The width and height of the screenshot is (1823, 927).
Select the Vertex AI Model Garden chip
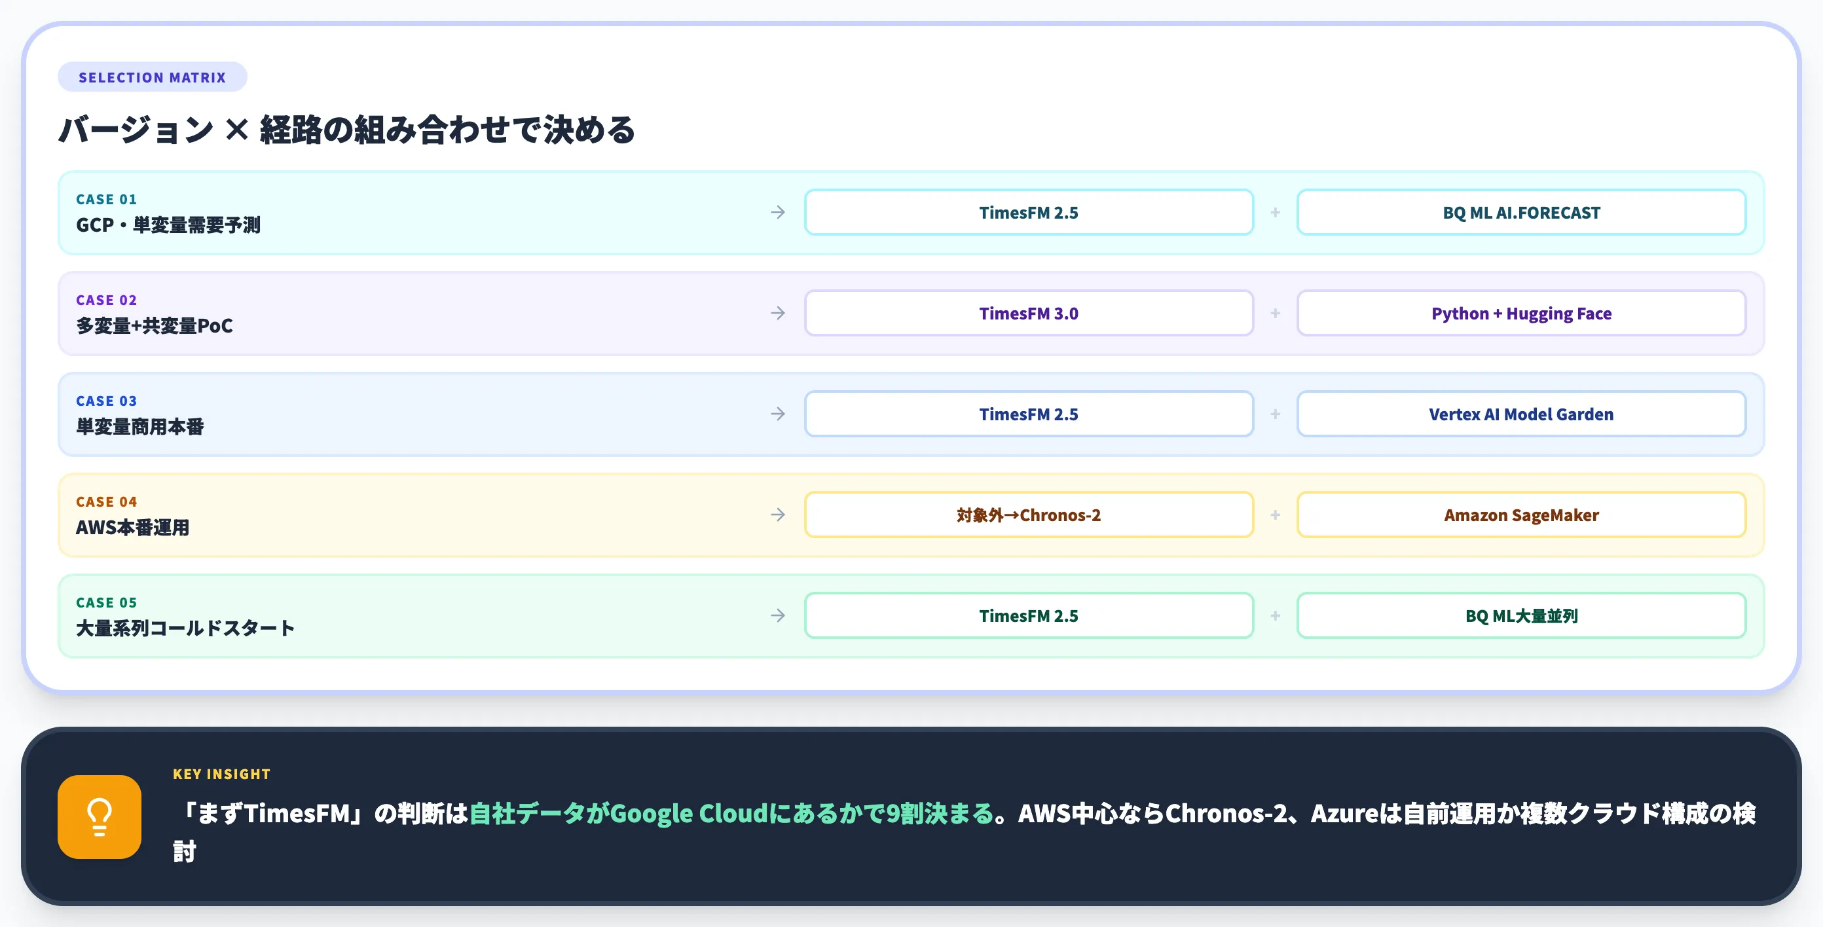coord(1522,414)
